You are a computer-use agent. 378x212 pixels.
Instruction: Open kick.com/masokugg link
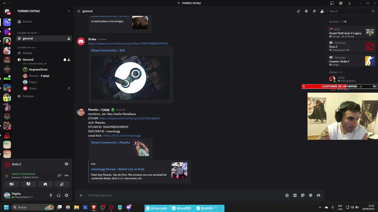pyautogui.click(x=122, y=136)
